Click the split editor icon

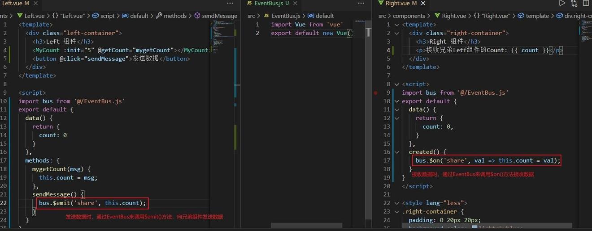[x=586, y=3]
